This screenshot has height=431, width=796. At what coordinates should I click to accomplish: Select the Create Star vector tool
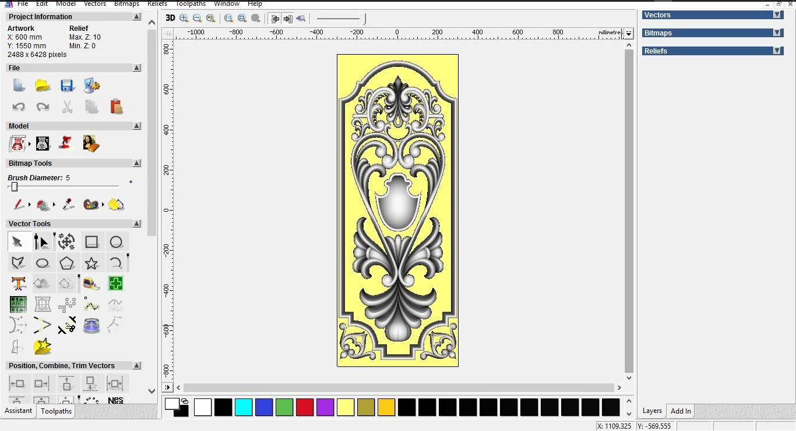click(91, 263)
